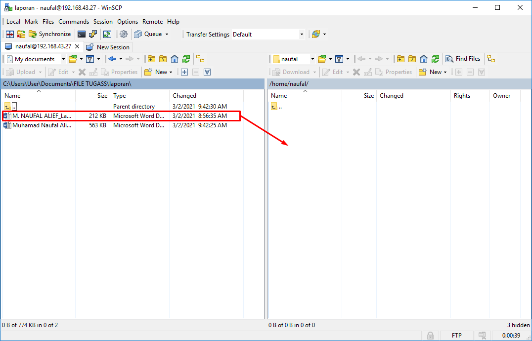Screen dimensions: 532x341
Task: Click local Select Files plus icon
Action: (x=184, y=72)
